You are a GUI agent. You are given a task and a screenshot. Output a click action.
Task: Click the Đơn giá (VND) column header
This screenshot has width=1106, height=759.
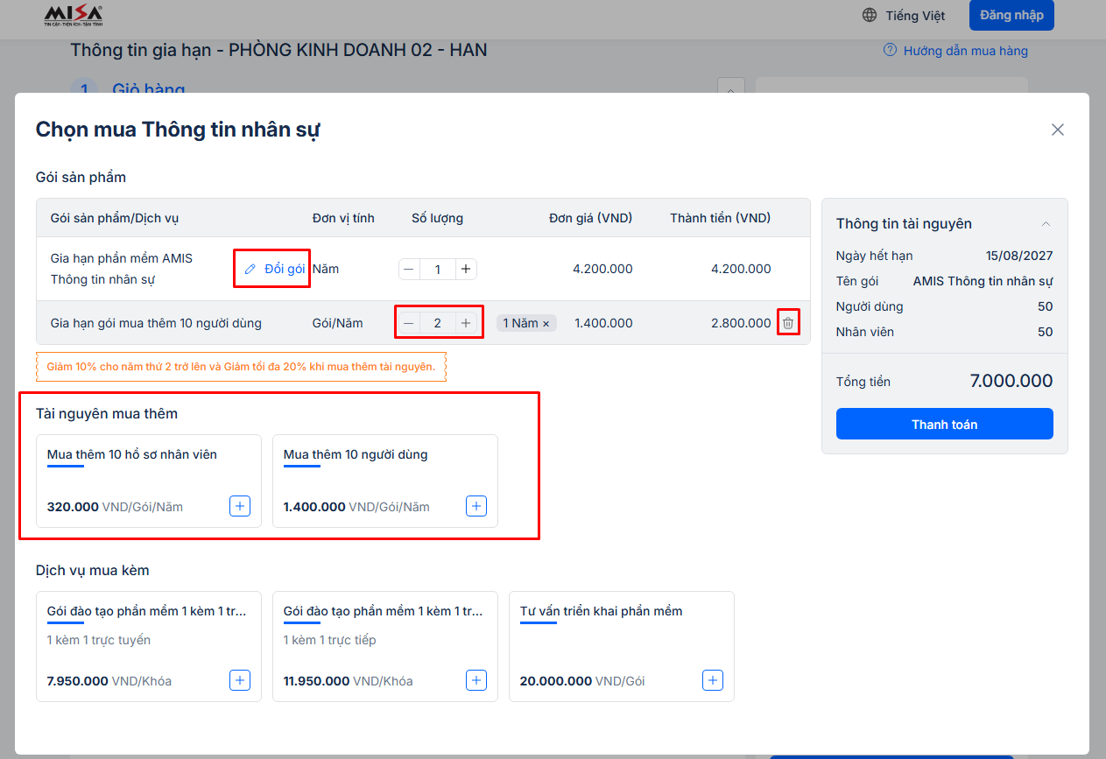[590, 218]
